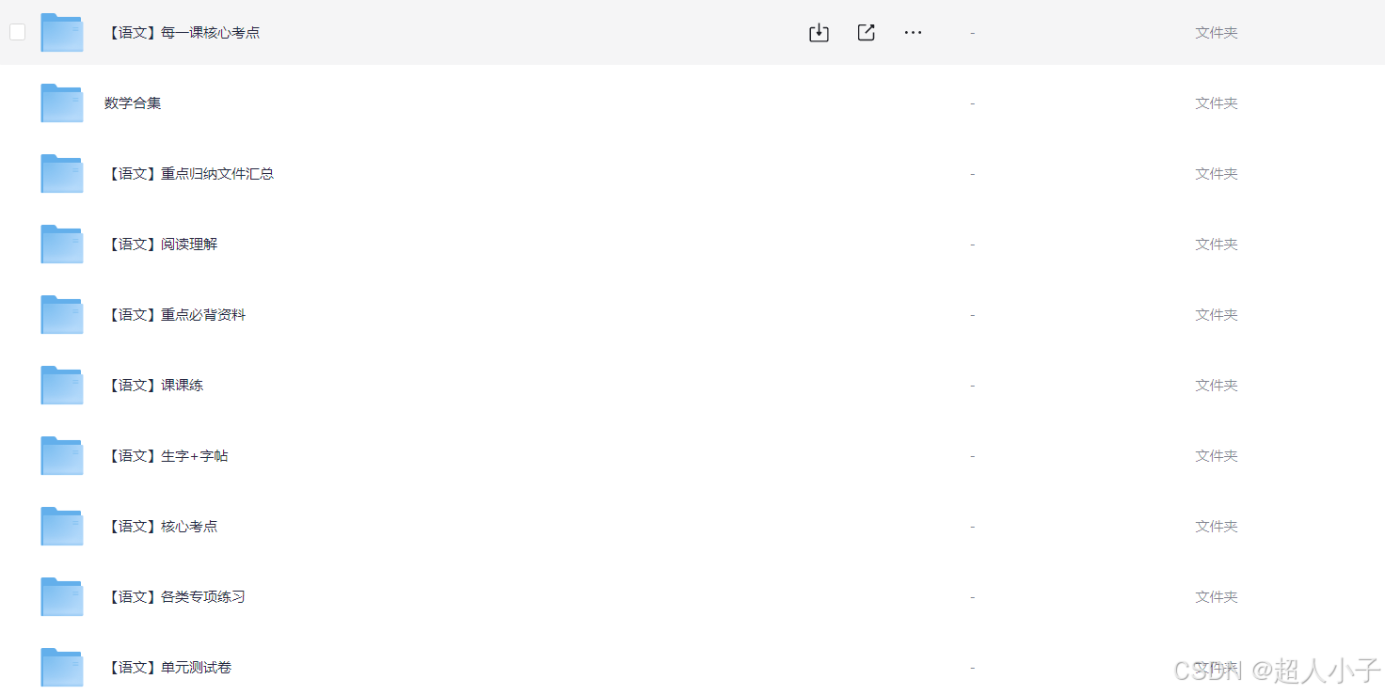Tick the checkbox beside 每一课核心考点
Viewport: 1385px width, 695px height.
[17, 32]
